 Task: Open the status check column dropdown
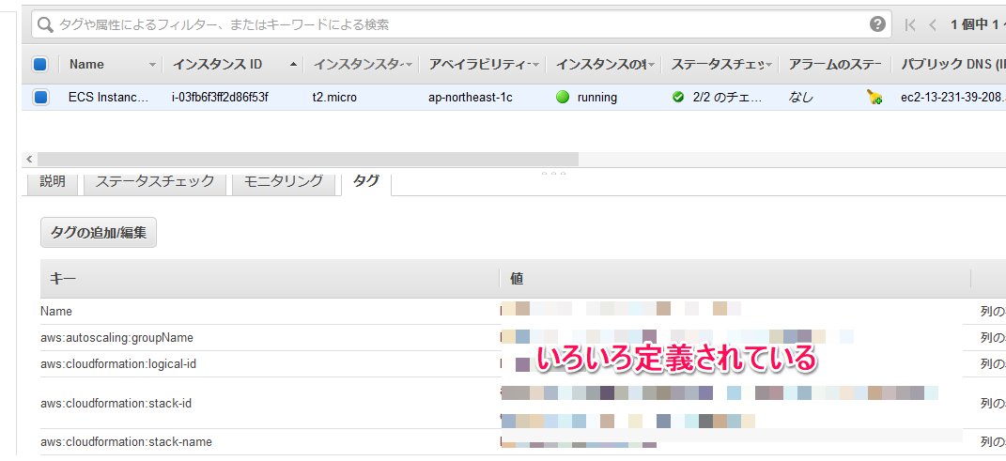[769, 65]
